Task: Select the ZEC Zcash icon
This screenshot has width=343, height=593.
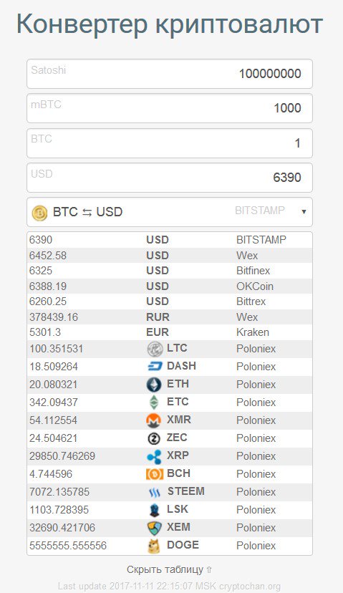Action: [x=154, y=438]
